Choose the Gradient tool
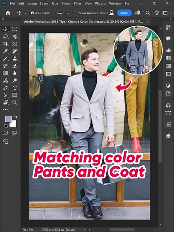The height and width of the screenshot is (232, 174). click(5, 73)
